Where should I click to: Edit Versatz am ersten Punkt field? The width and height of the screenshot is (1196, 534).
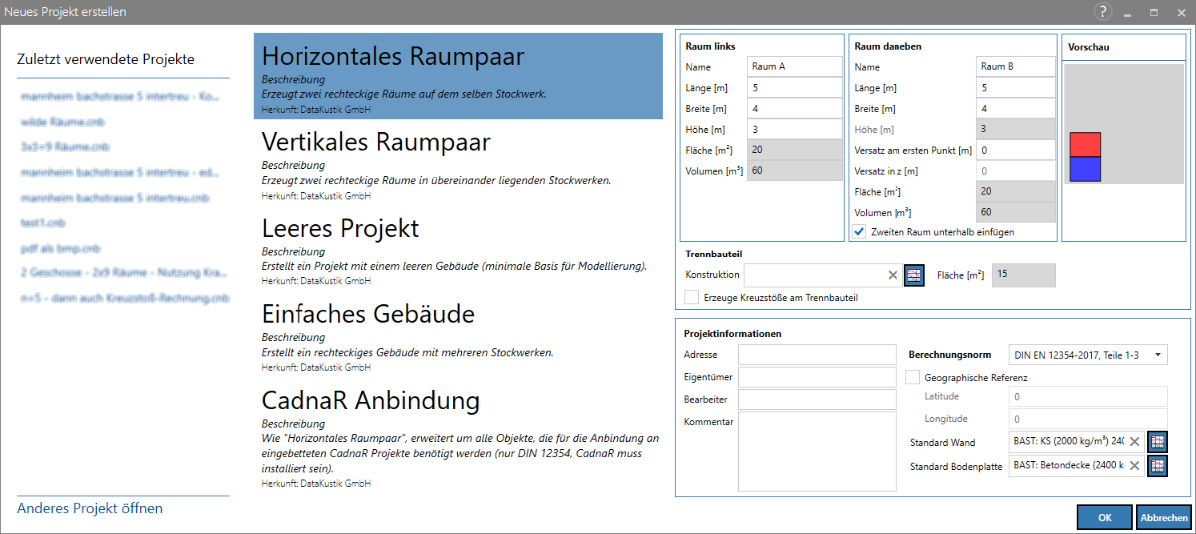tap(1016, 150)
